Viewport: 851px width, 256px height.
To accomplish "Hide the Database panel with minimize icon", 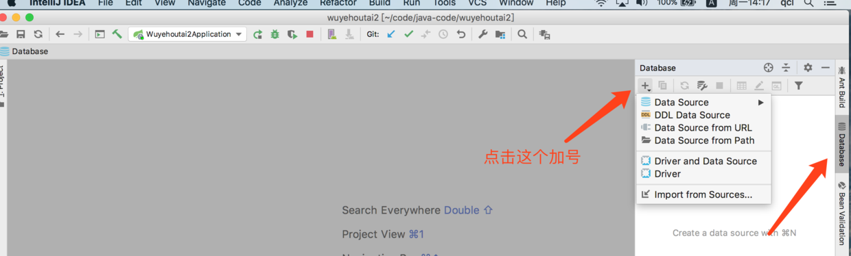I will pyautogui.click(x=826, y=68).
